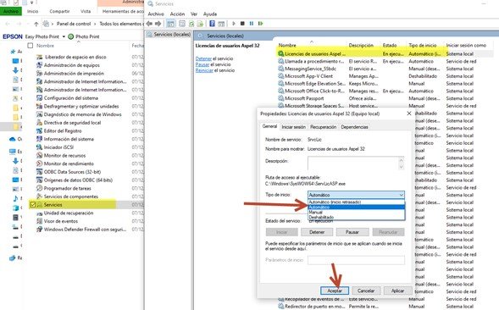499x310 pixels.
Task: Open the Tipo de inicio combo box
Action: 356,195
